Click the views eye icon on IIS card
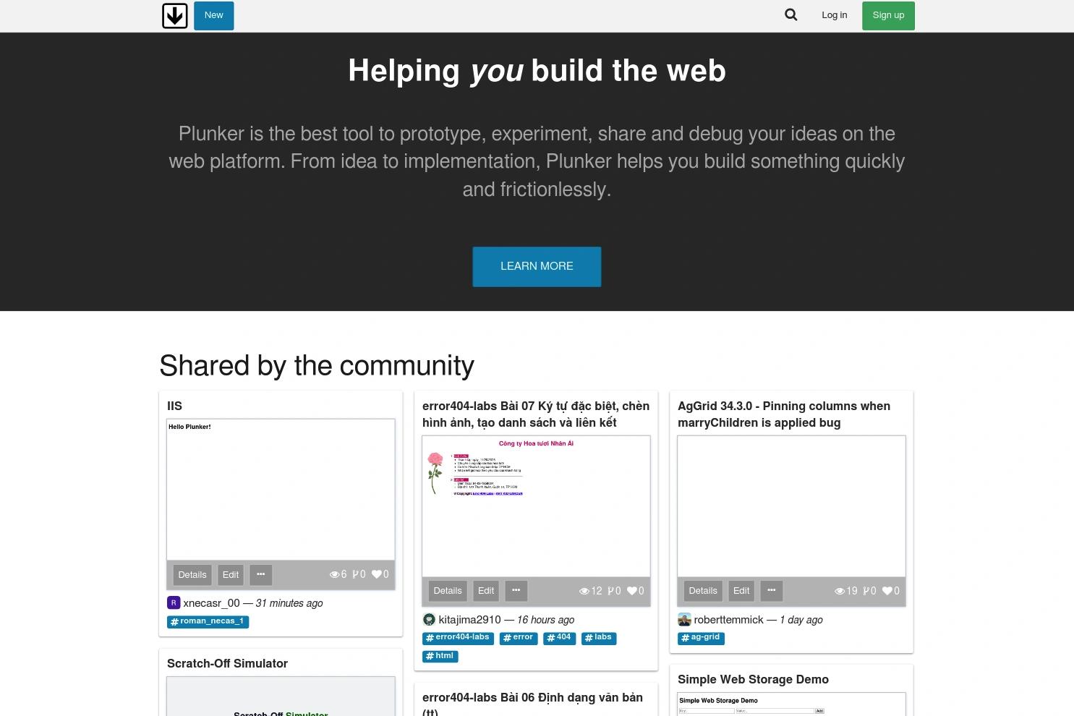 click(x=334, y=575)
